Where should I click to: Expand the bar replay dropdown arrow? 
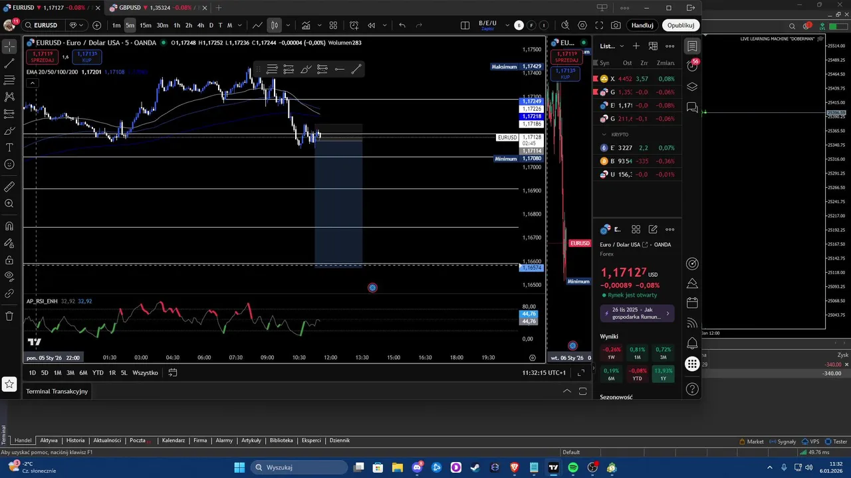(x=385, y=25)
